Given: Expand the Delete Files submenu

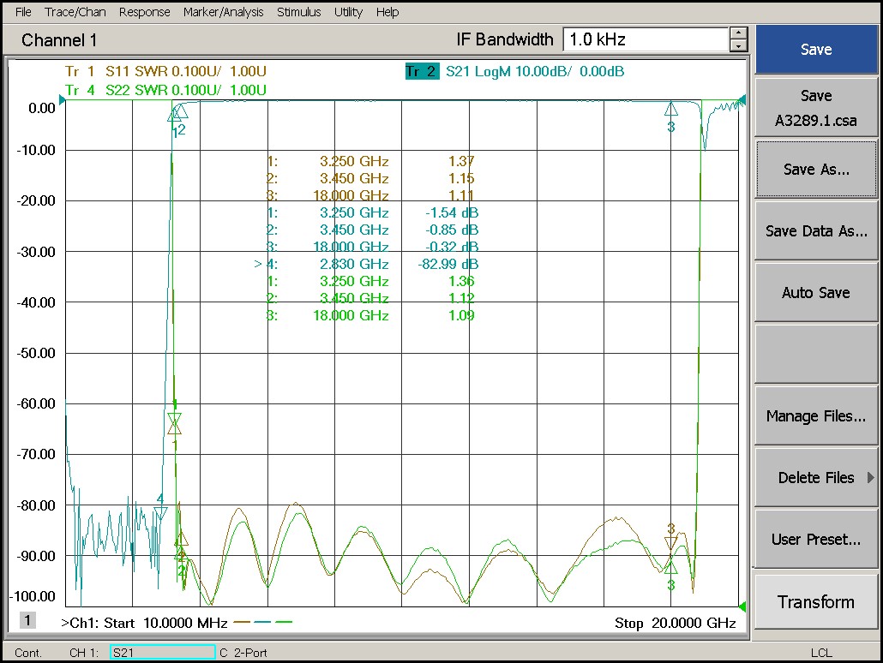Looking at the screenshot, I should tap(816, 478).
